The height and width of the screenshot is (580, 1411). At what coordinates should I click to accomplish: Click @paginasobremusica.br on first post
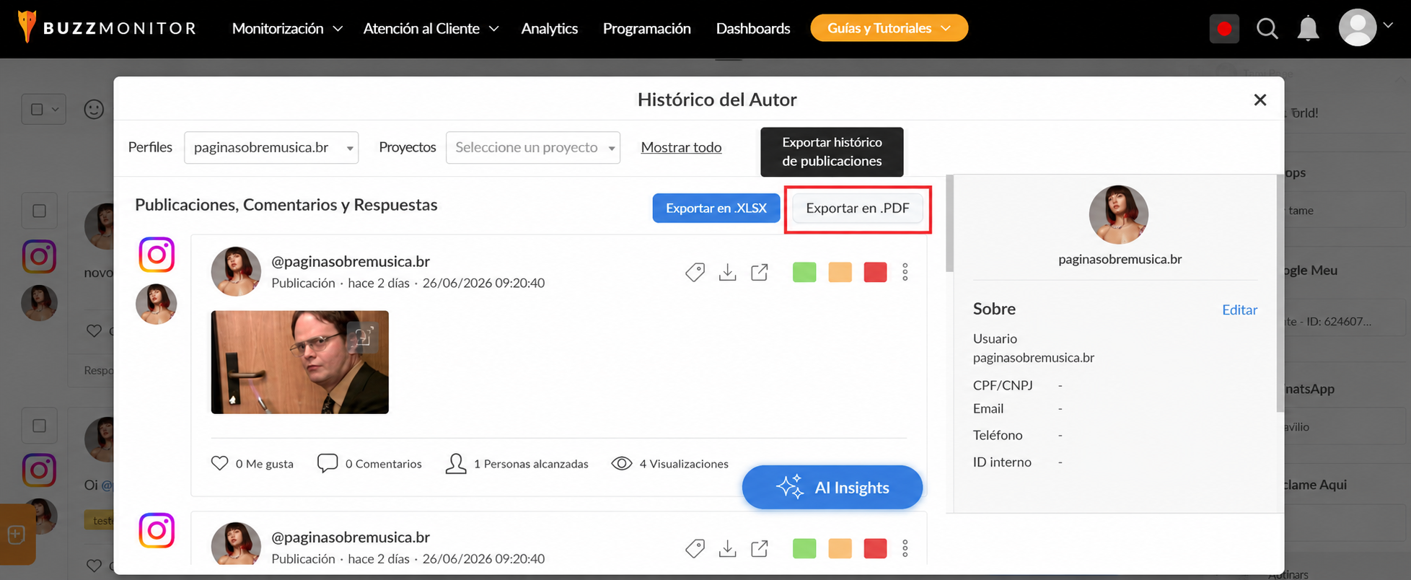(351, 261)
